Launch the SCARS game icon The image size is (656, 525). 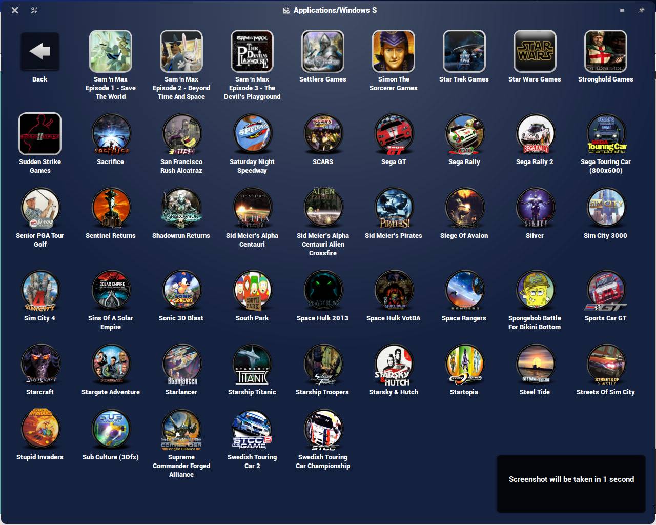coord(323,134)
